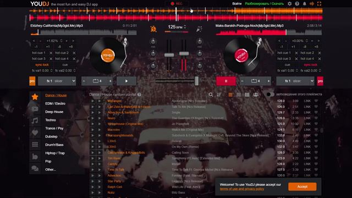Click the orange speaker icon in header
Screen dimensions: 352x198
(312, 4)
